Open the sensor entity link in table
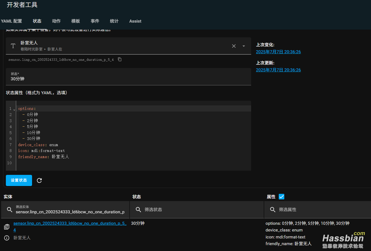371x251 pixels. 70,227
